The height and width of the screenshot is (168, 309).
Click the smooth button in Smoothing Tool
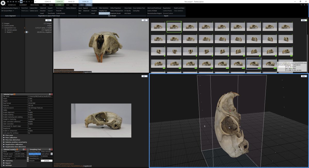pos(47,161)
